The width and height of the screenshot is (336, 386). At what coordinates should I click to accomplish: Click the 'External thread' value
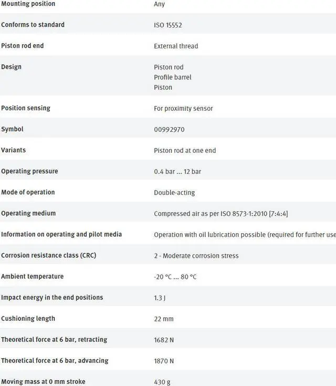[176, 46]
